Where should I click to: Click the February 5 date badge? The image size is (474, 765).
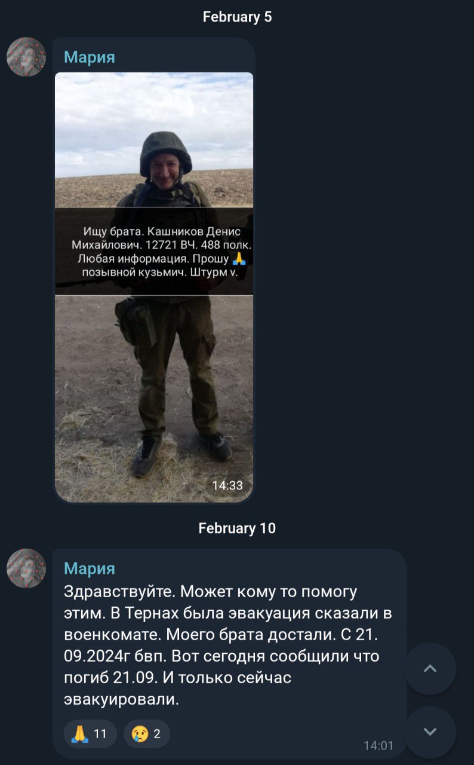pos(237,17)
